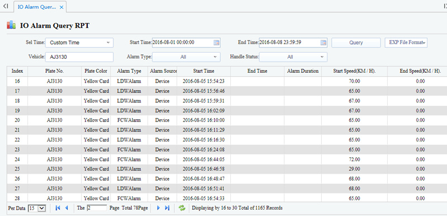
Task: Focus the Vehicle input field
Action: tap(79, 57)
